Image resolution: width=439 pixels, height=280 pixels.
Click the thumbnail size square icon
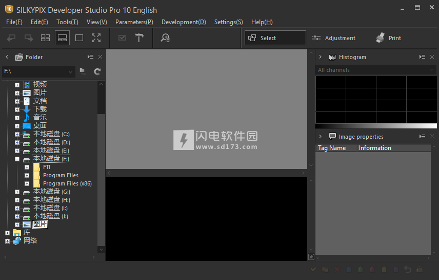click(x=311, y=257)
